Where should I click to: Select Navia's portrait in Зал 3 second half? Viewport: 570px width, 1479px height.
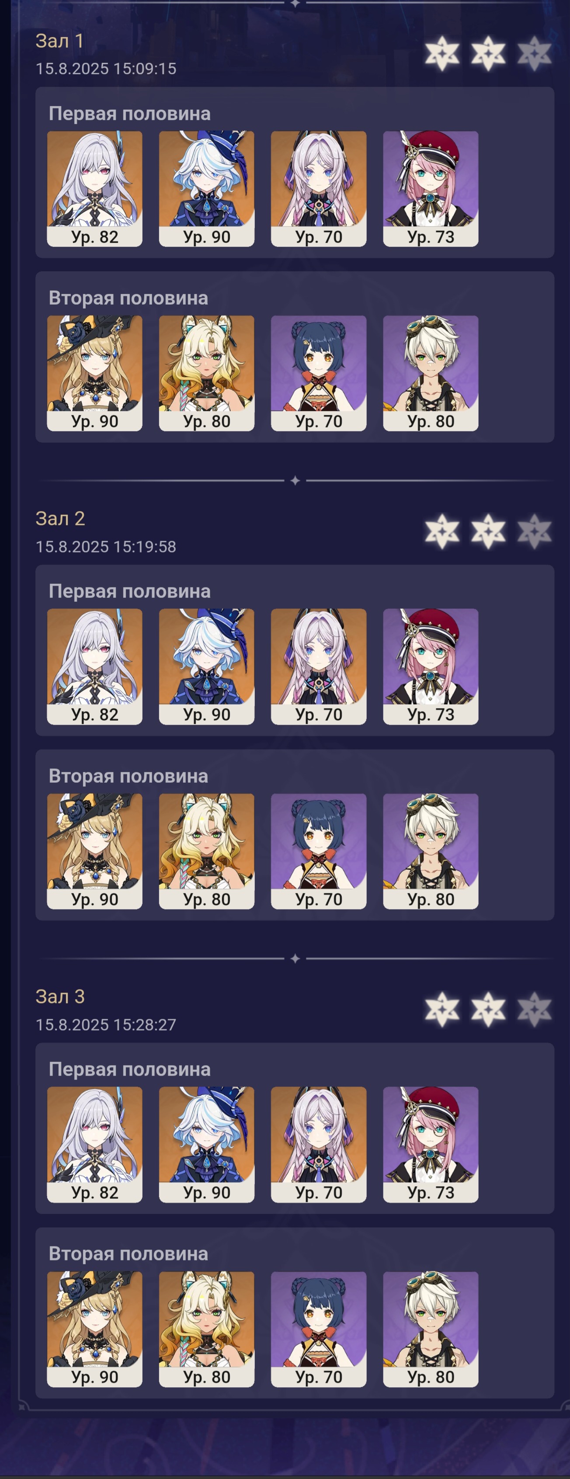tap(95, 1329)
